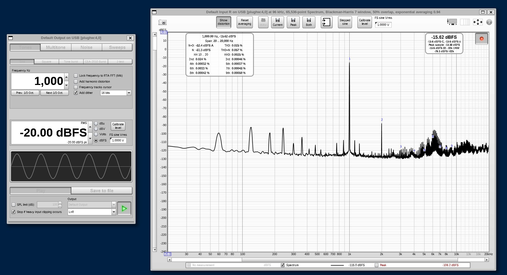Screen dimensions: 507x275
Task: Edit FS sine Vrms field in RTA
Action: tap(383, 25)
